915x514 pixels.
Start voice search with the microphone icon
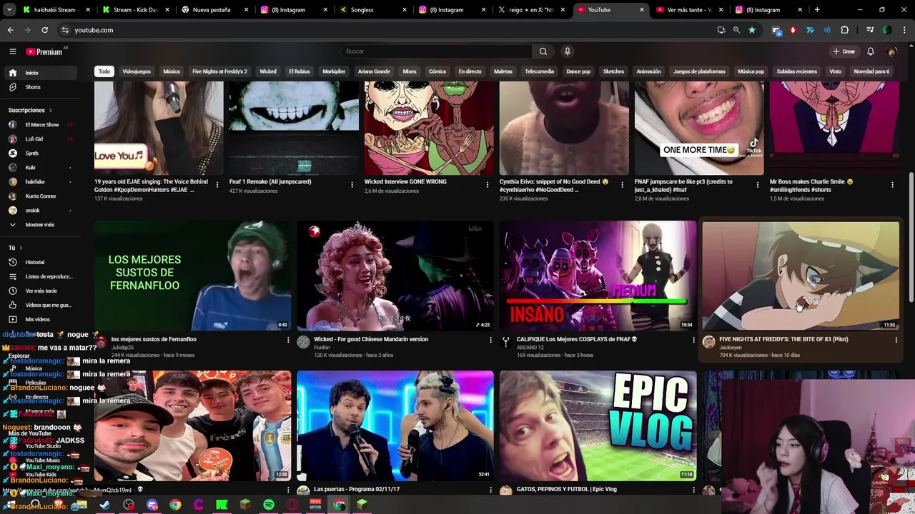coord(568,51)
